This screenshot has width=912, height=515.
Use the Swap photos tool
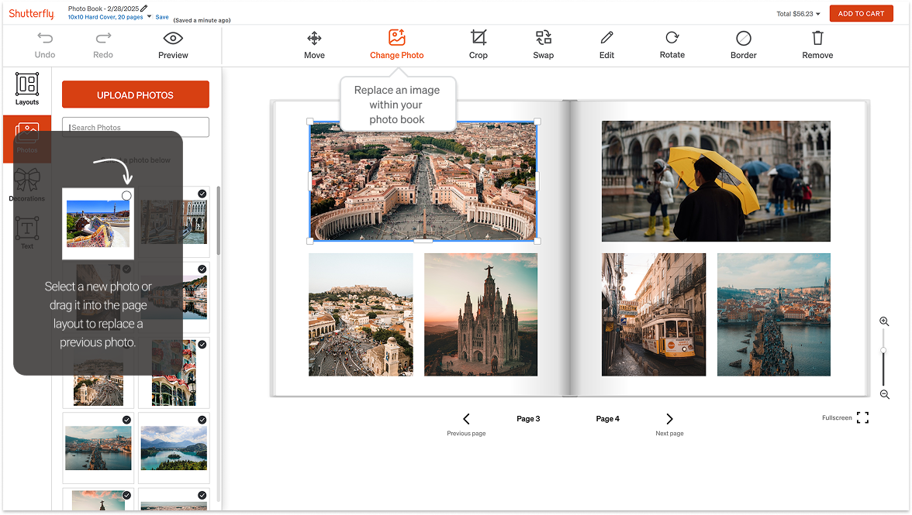pyautogui.click(x=543, y=45)
